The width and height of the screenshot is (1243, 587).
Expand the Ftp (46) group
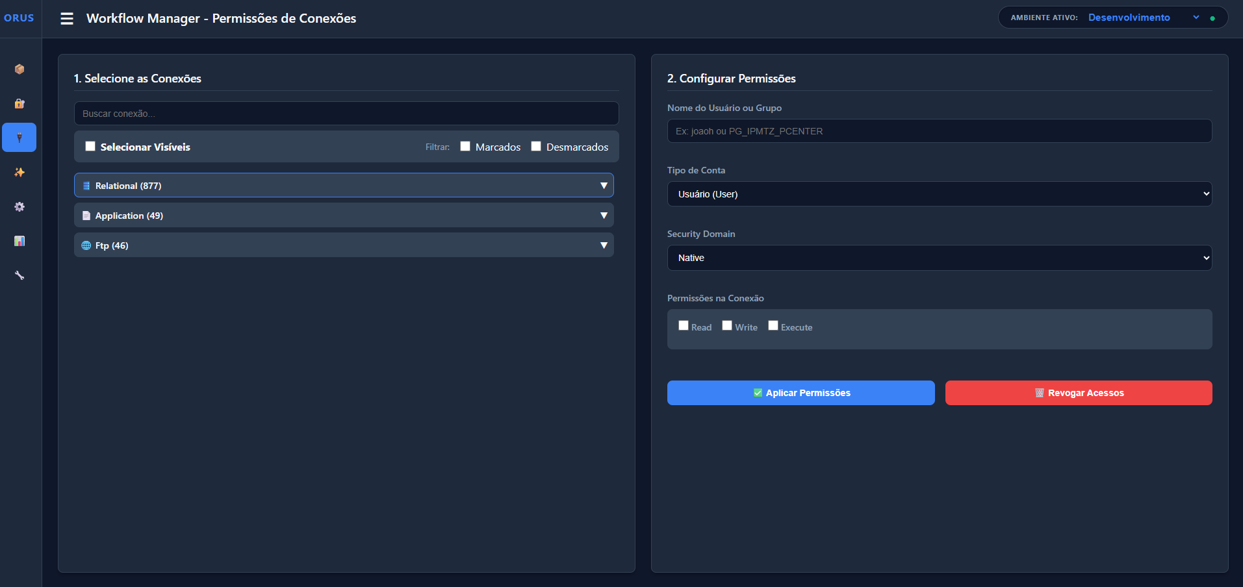(x=344, y=245)
